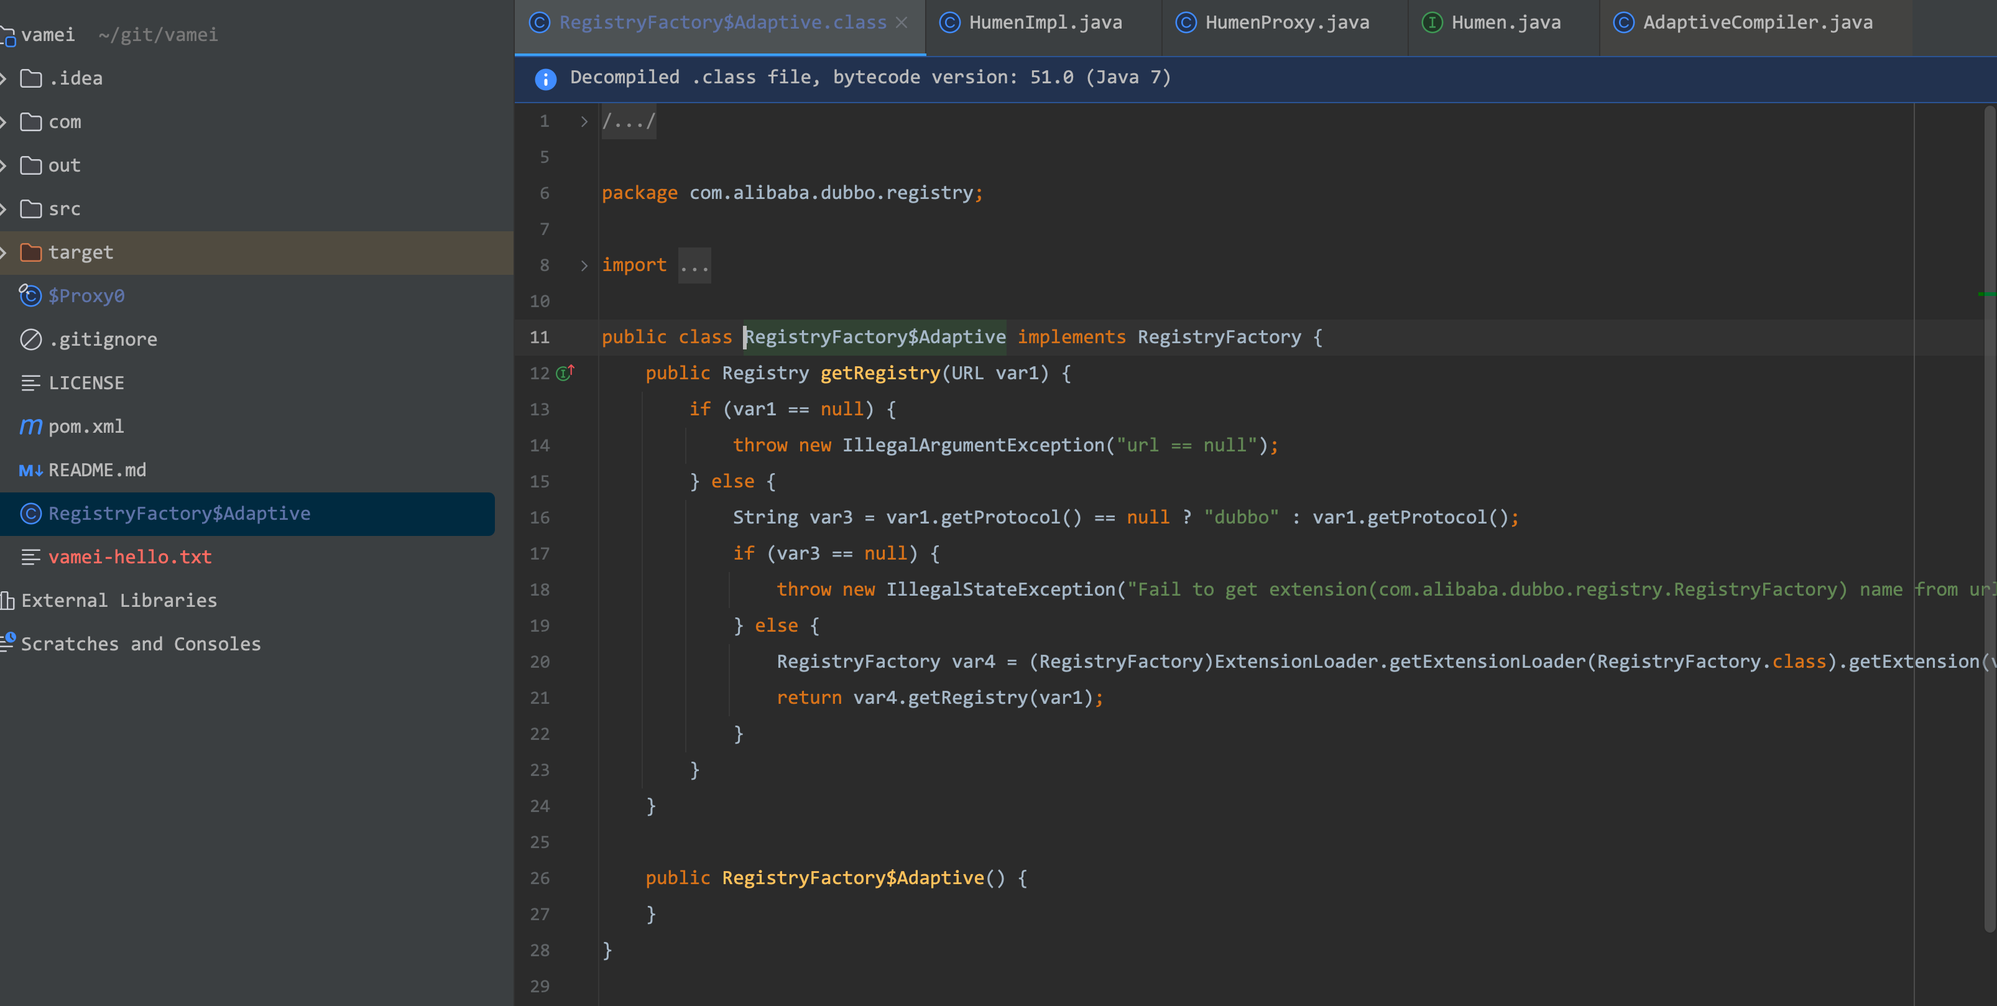Unfold the collapsed comment block on line 1
This screenshot has height=1006, width=1997.
click(584, 122)
